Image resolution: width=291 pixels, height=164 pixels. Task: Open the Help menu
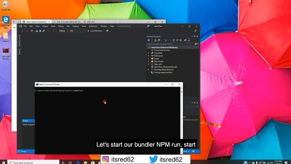pos(112,26)
